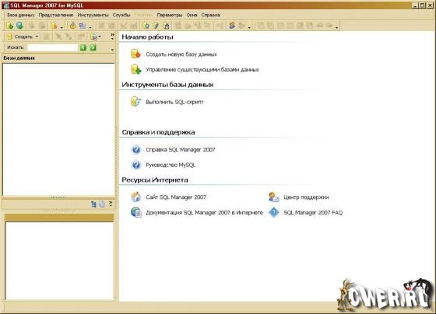The width and height of the screenshot is (436, 314).
Task: Open the dropdown arrow of the Создать button
Action: (37, 37)
